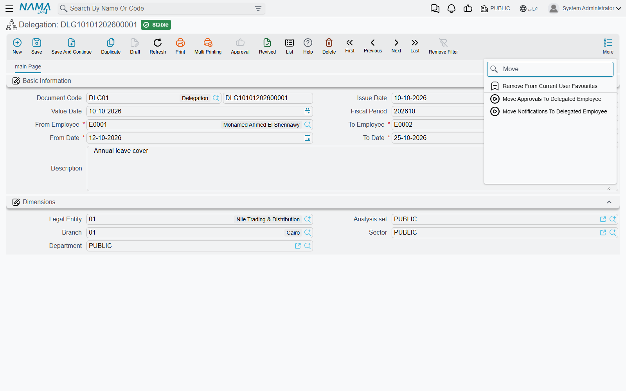Click the Fiscal Period field
626x391 pixels.
438,111
